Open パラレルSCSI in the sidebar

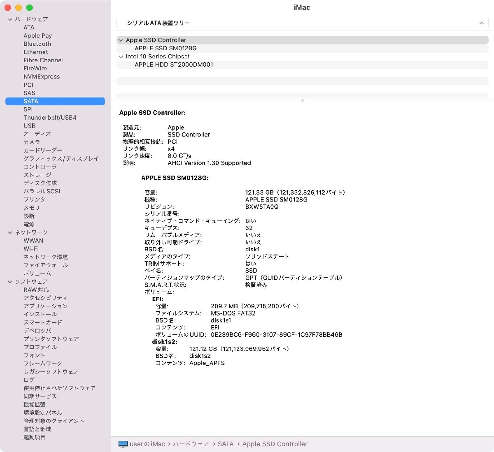point(42,191)
